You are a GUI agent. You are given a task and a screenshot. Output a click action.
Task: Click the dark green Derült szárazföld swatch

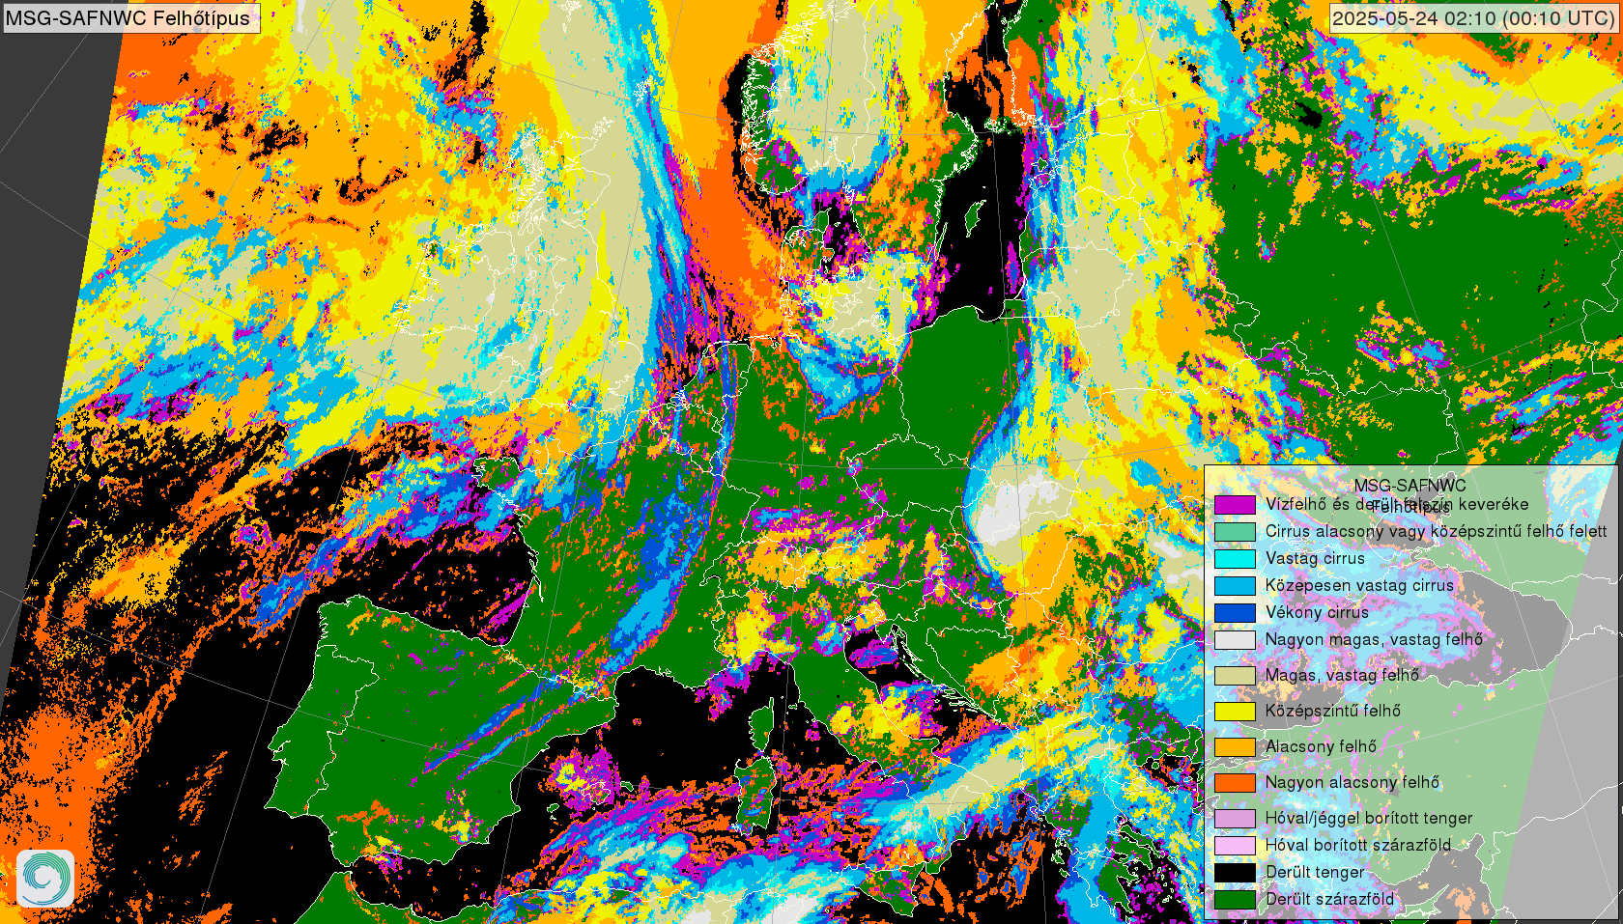point(1235,899)
